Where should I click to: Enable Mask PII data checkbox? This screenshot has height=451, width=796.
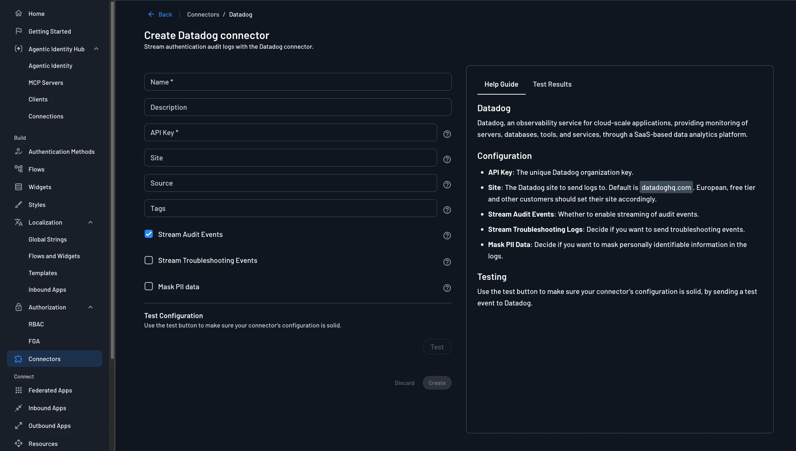[x=149, y=286]
